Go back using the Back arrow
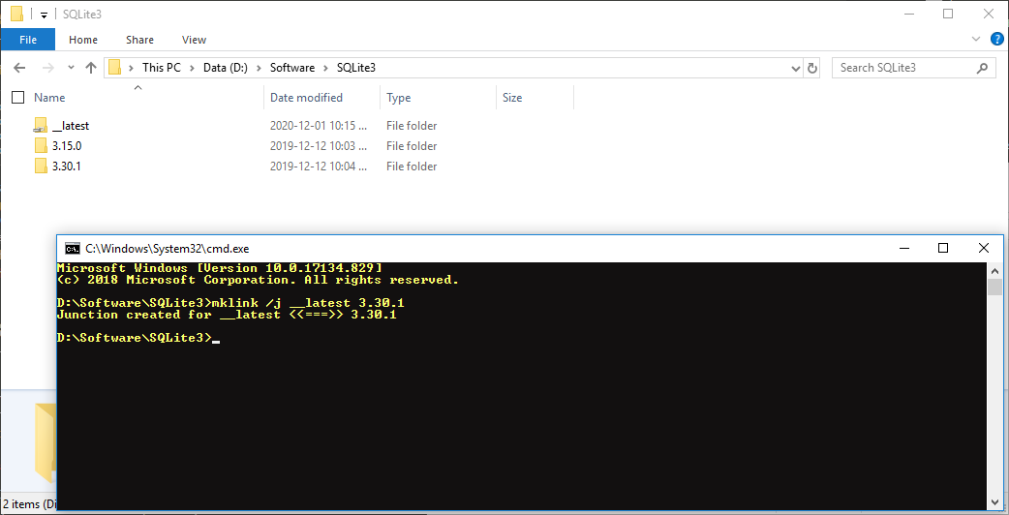 (19, 68)
